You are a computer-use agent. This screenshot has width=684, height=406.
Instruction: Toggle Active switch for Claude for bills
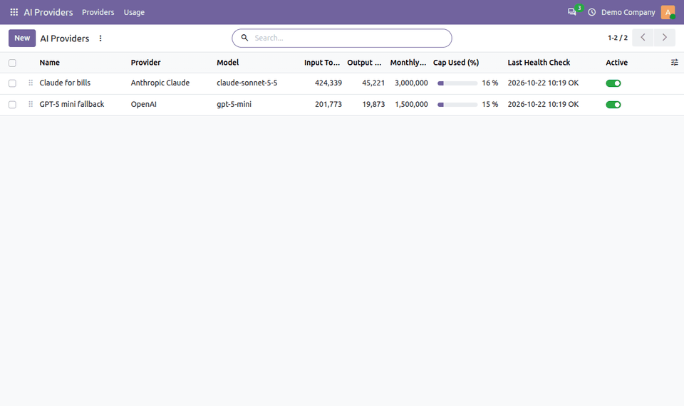(x=613, y=83)
